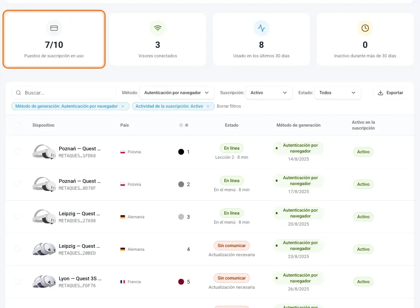Select checkbox for device METAQUES…20BED

tap(17, 249)
